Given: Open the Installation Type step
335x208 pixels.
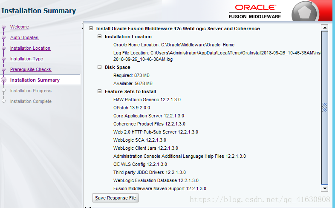Looking at the screenshot, I should point(26,59).
